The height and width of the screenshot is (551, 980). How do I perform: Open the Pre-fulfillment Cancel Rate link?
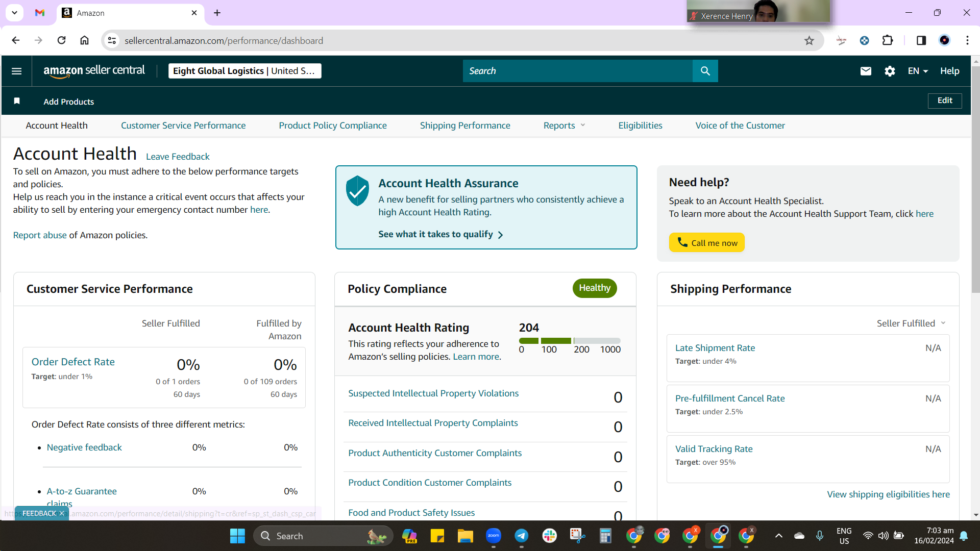pos(730,398)
